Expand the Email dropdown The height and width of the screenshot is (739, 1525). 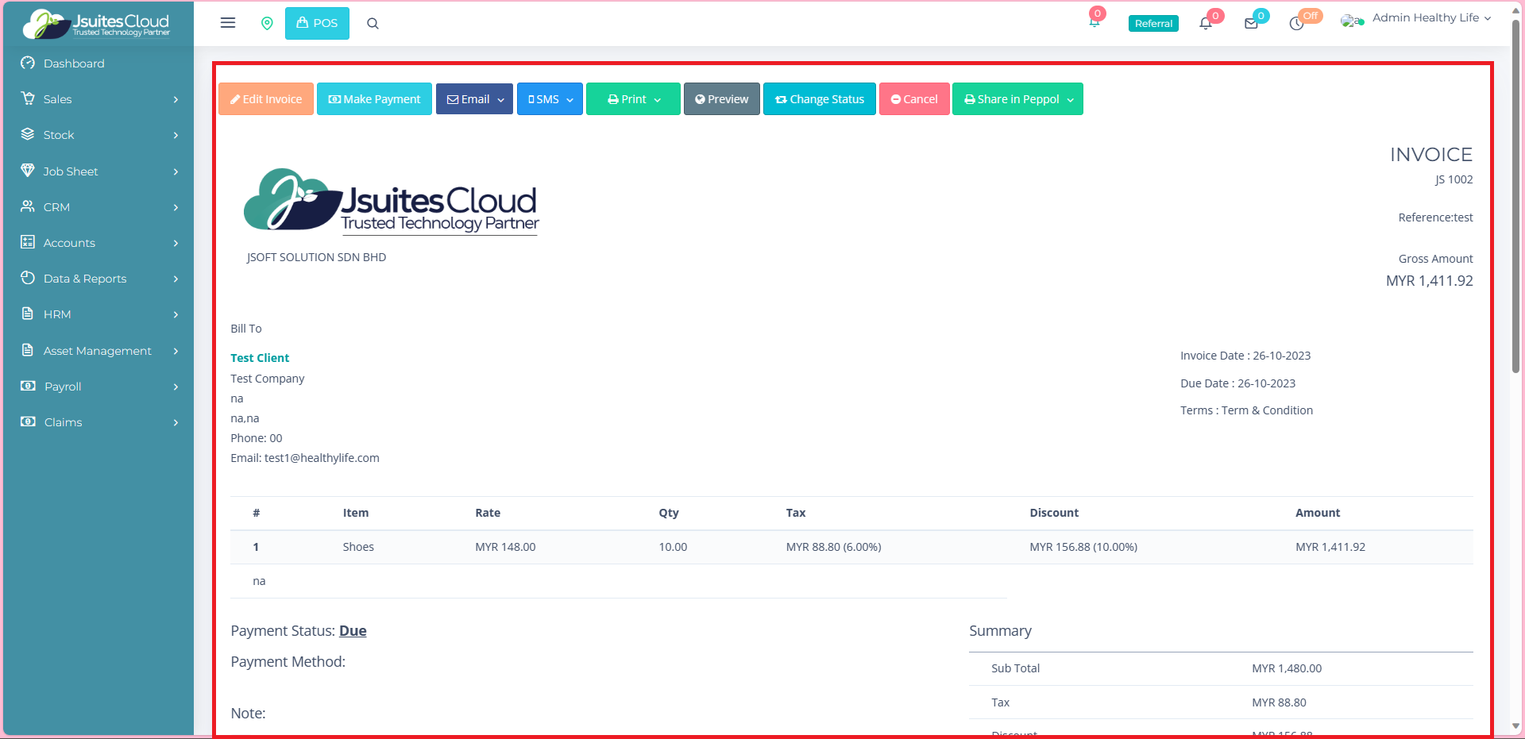coord(474,99)
